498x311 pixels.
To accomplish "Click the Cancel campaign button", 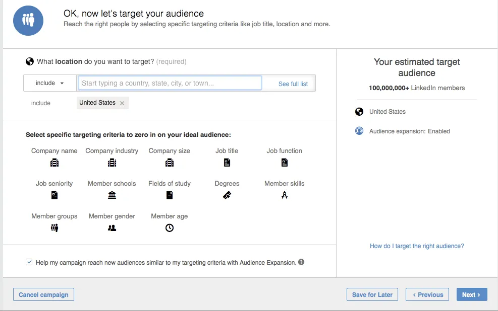I will (x=43, y=294).
